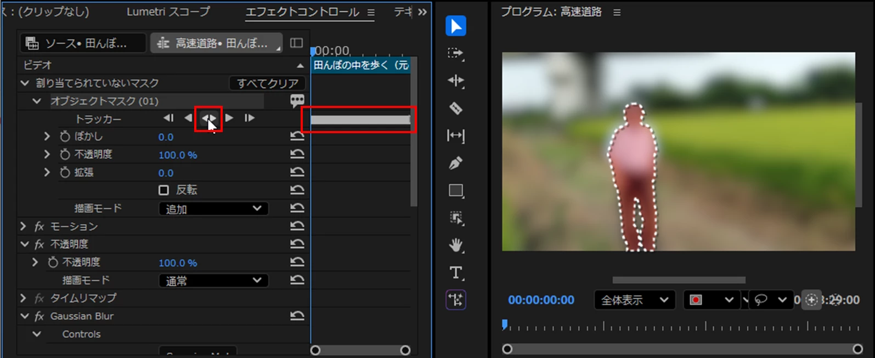Open the 全体表示 zoom level dropdown
This screenshot has height=358, width=875.
click(x=635, y=300)
